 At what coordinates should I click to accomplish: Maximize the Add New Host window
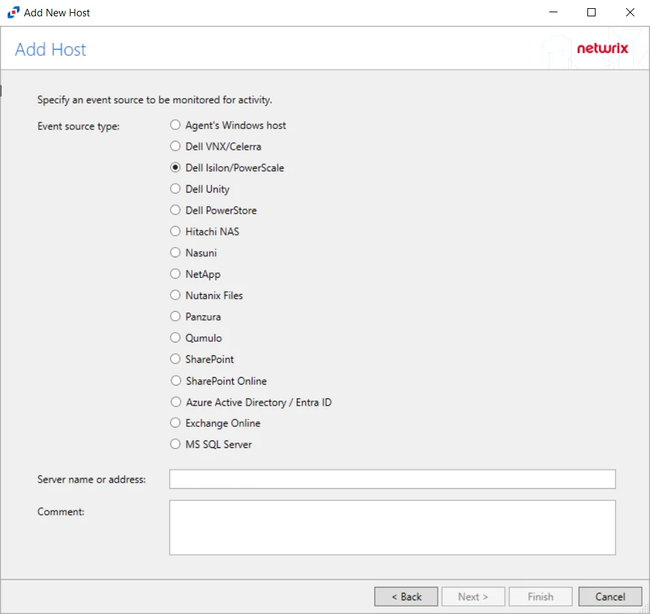coord(591,12)
